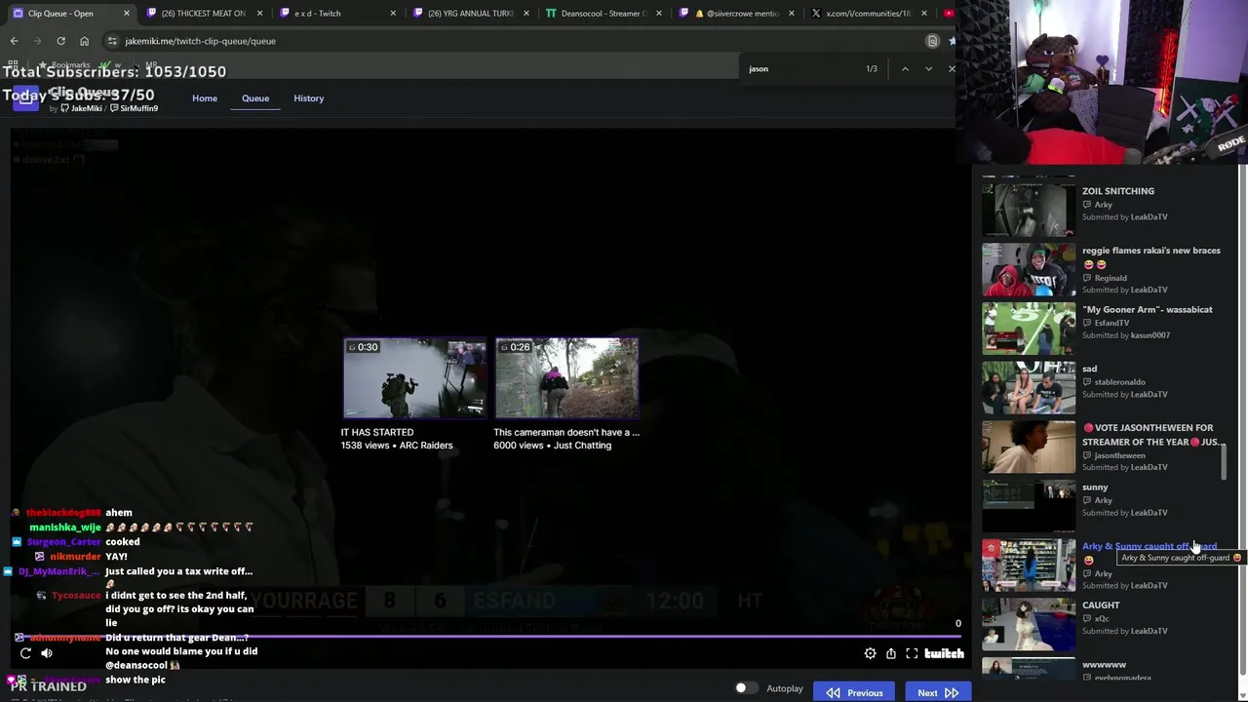Select the 'ZOIL SNITCHING' clip title
The height and width of the screenshot is (702, 1248).
[x=1117, y=191]
